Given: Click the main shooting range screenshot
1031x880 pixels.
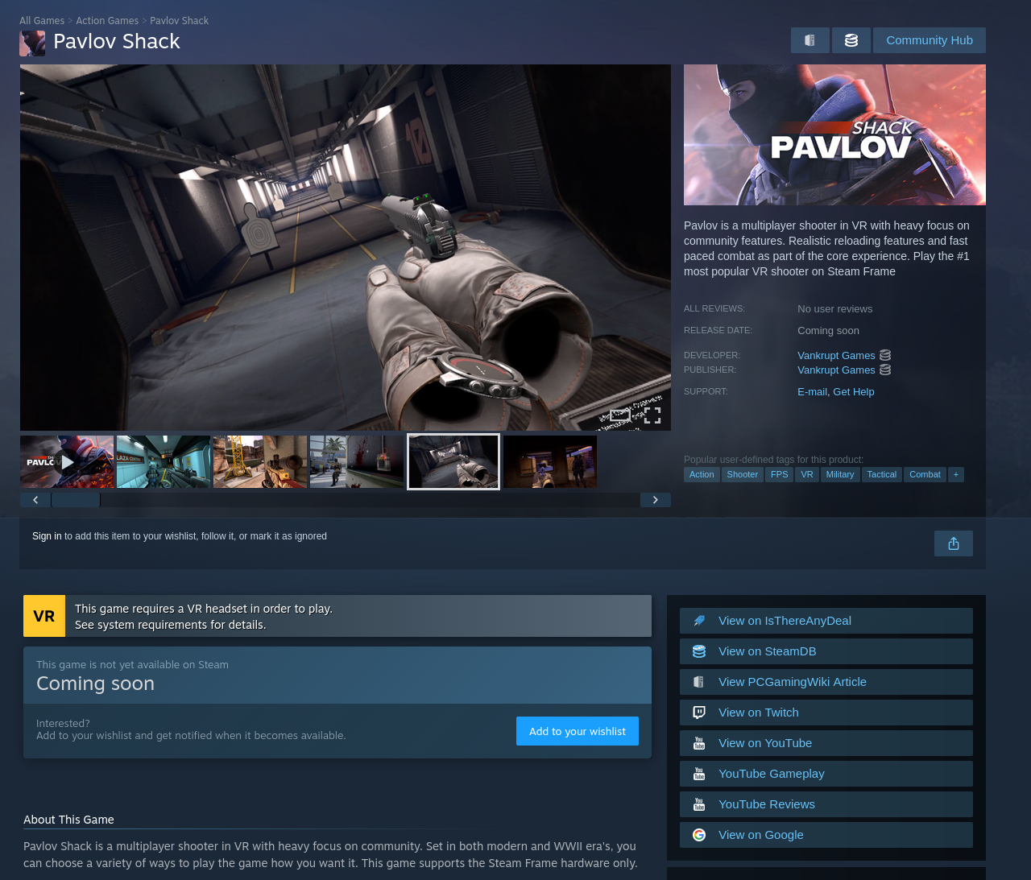Looking at the screenshot, I should [x=346, y=247].
